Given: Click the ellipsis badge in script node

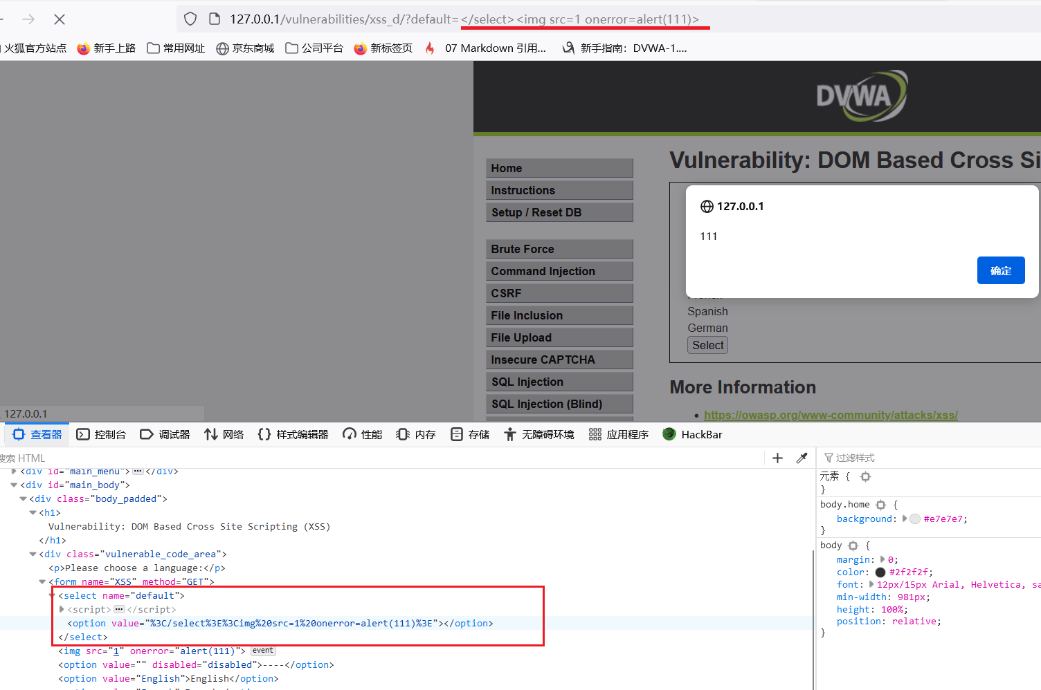Looking at the screenshot, I should click(x=119, y=609).
